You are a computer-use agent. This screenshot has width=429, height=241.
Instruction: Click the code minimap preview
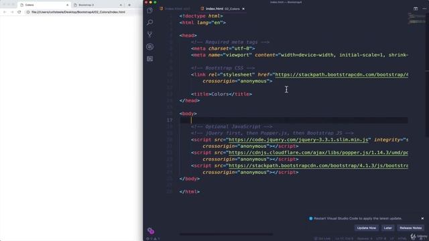(417, 19)
